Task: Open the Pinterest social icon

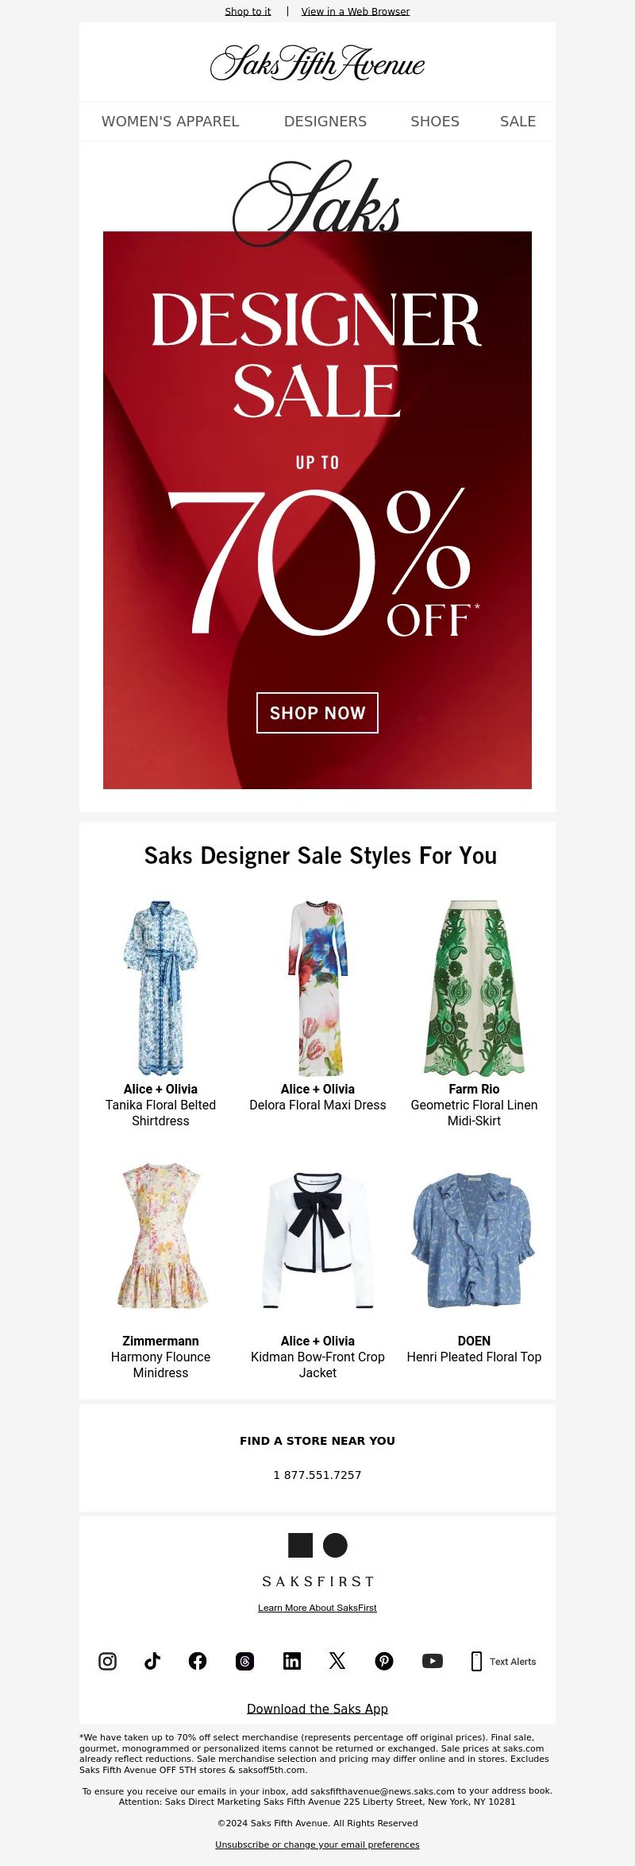Action: pyautogui.click(x=384, y=1661)
